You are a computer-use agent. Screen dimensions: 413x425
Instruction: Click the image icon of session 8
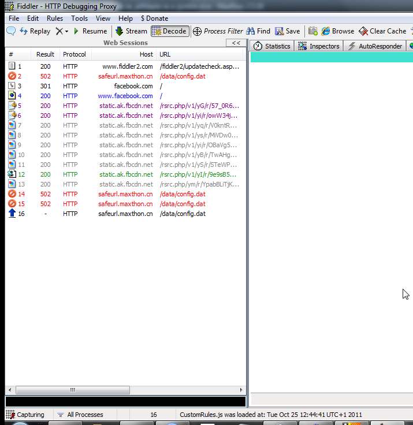(12, 135)
